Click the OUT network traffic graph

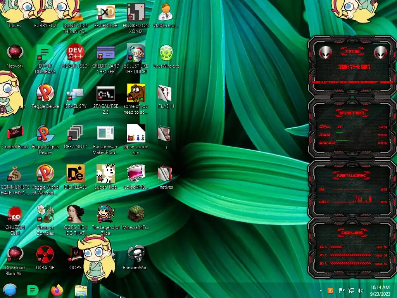click(353, 199)
